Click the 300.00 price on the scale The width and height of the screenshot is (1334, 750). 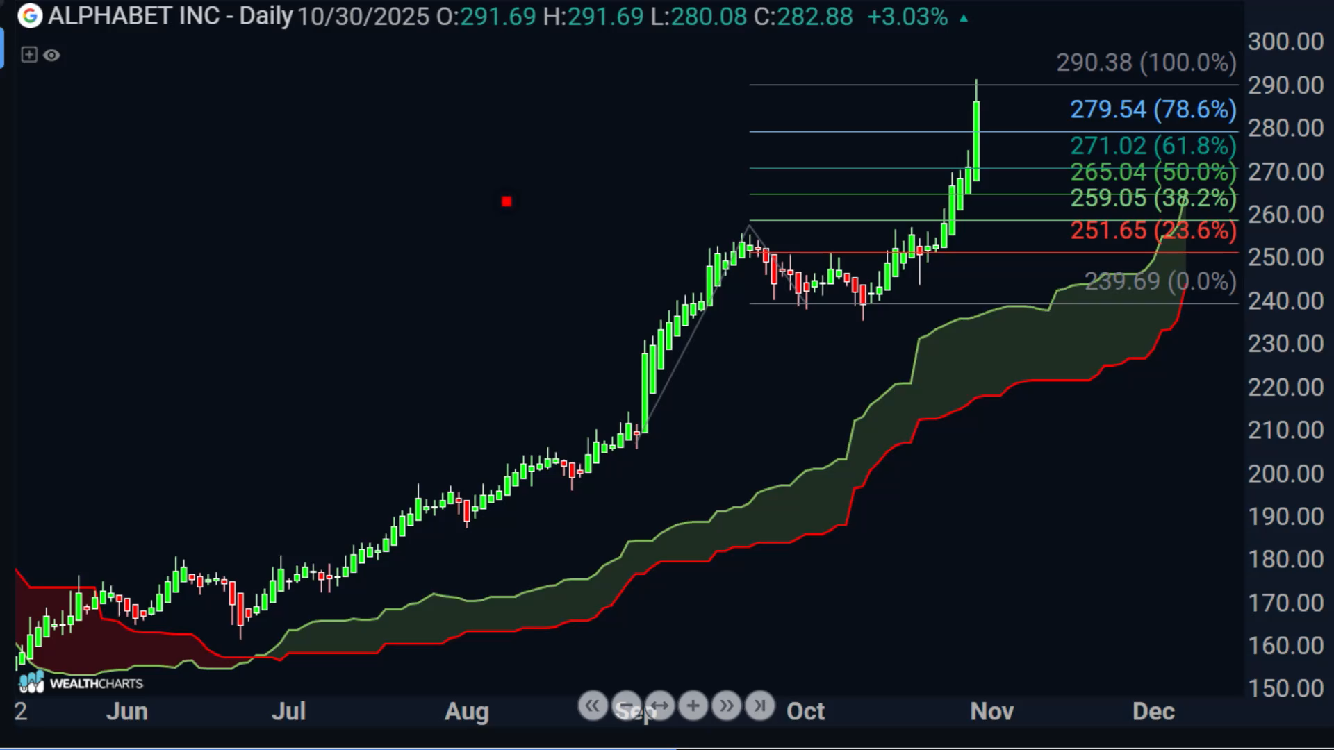click(x=1285, y=42)
